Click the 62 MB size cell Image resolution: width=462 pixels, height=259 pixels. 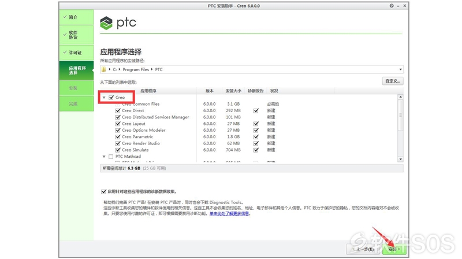tap(233, 143)
